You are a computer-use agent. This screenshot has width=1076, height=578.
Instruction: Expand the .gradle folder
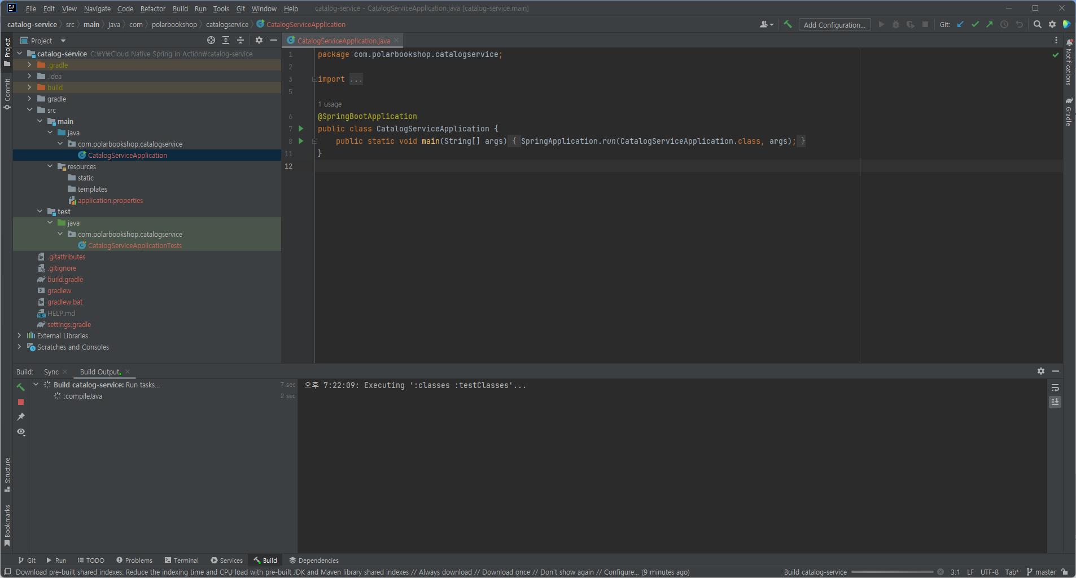coord(29,65)
